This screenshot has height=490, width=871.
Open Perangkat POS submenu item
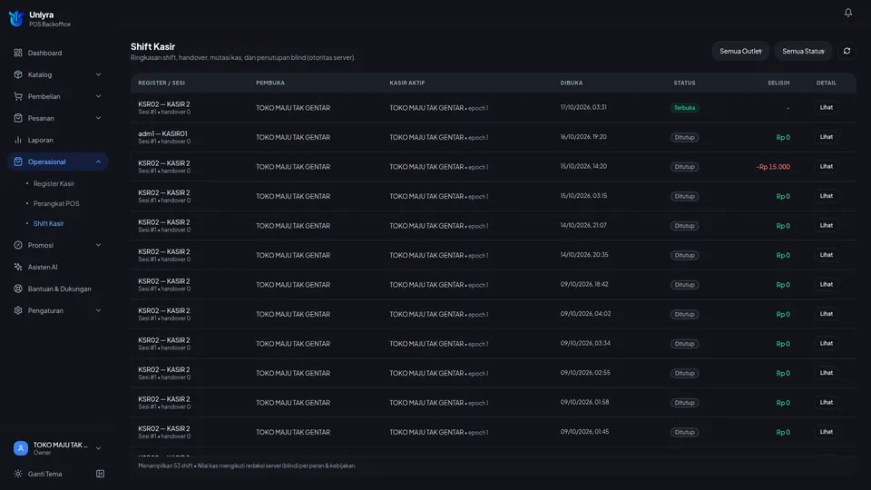[56, 203]
